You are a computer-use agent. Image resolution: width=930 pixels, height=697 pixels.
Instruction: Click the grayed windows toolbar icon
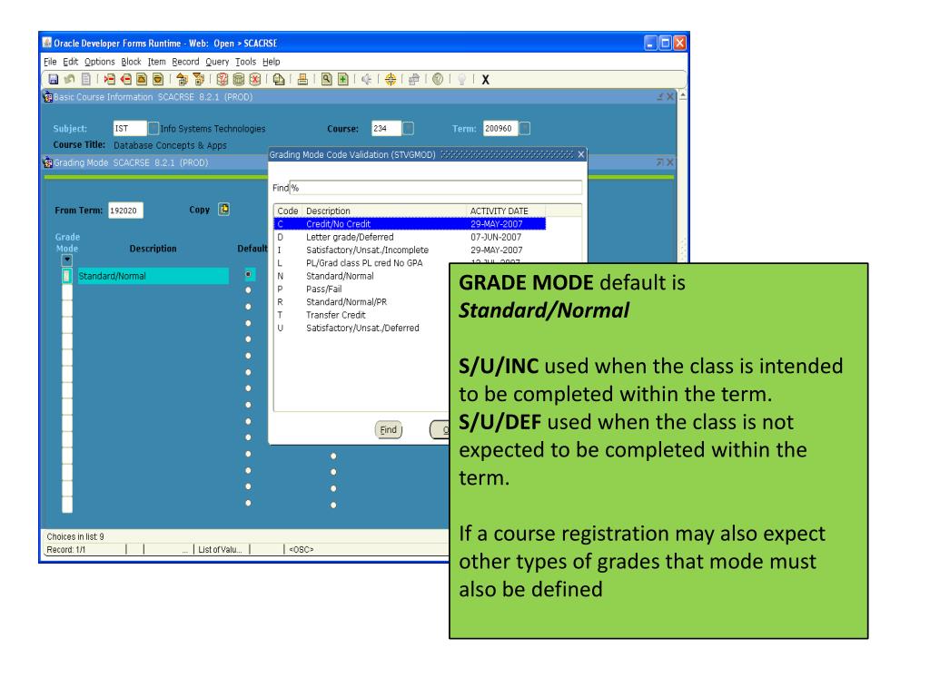pos(414,79)
